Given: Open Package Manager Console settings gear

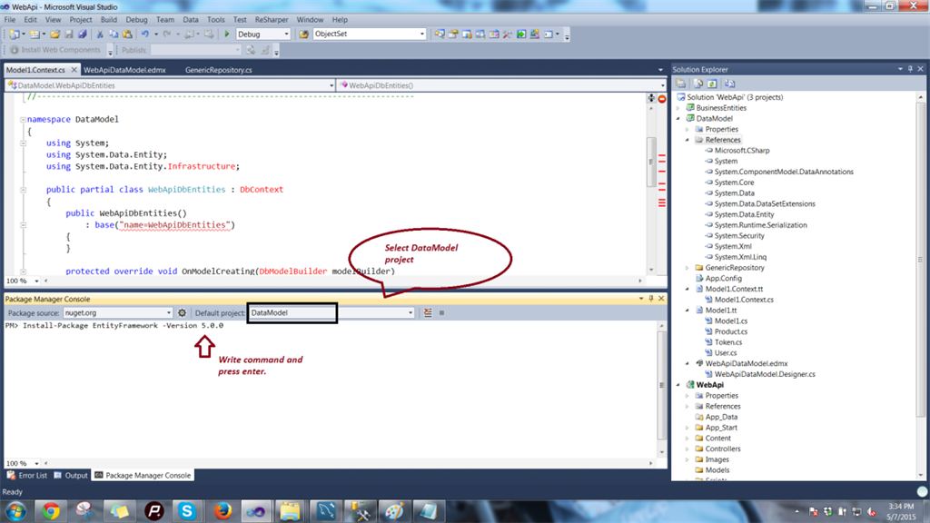Looking at the screenshot, I should pos(182,312).
